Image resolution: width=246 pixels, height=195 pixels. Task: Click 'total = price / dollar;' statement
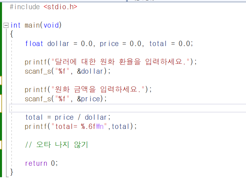click(x=68, y=117)
